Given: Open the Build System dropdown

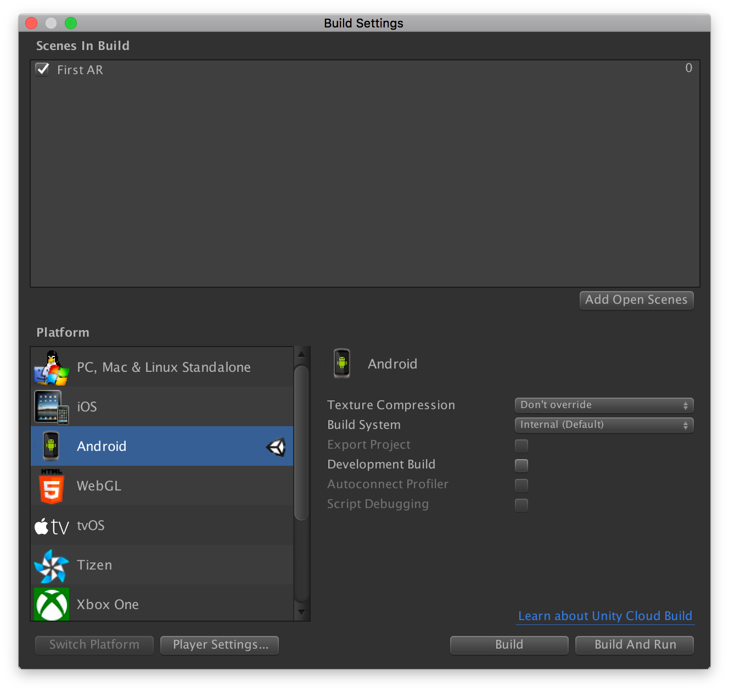Looking at the screenshot, I should (604, 425).
